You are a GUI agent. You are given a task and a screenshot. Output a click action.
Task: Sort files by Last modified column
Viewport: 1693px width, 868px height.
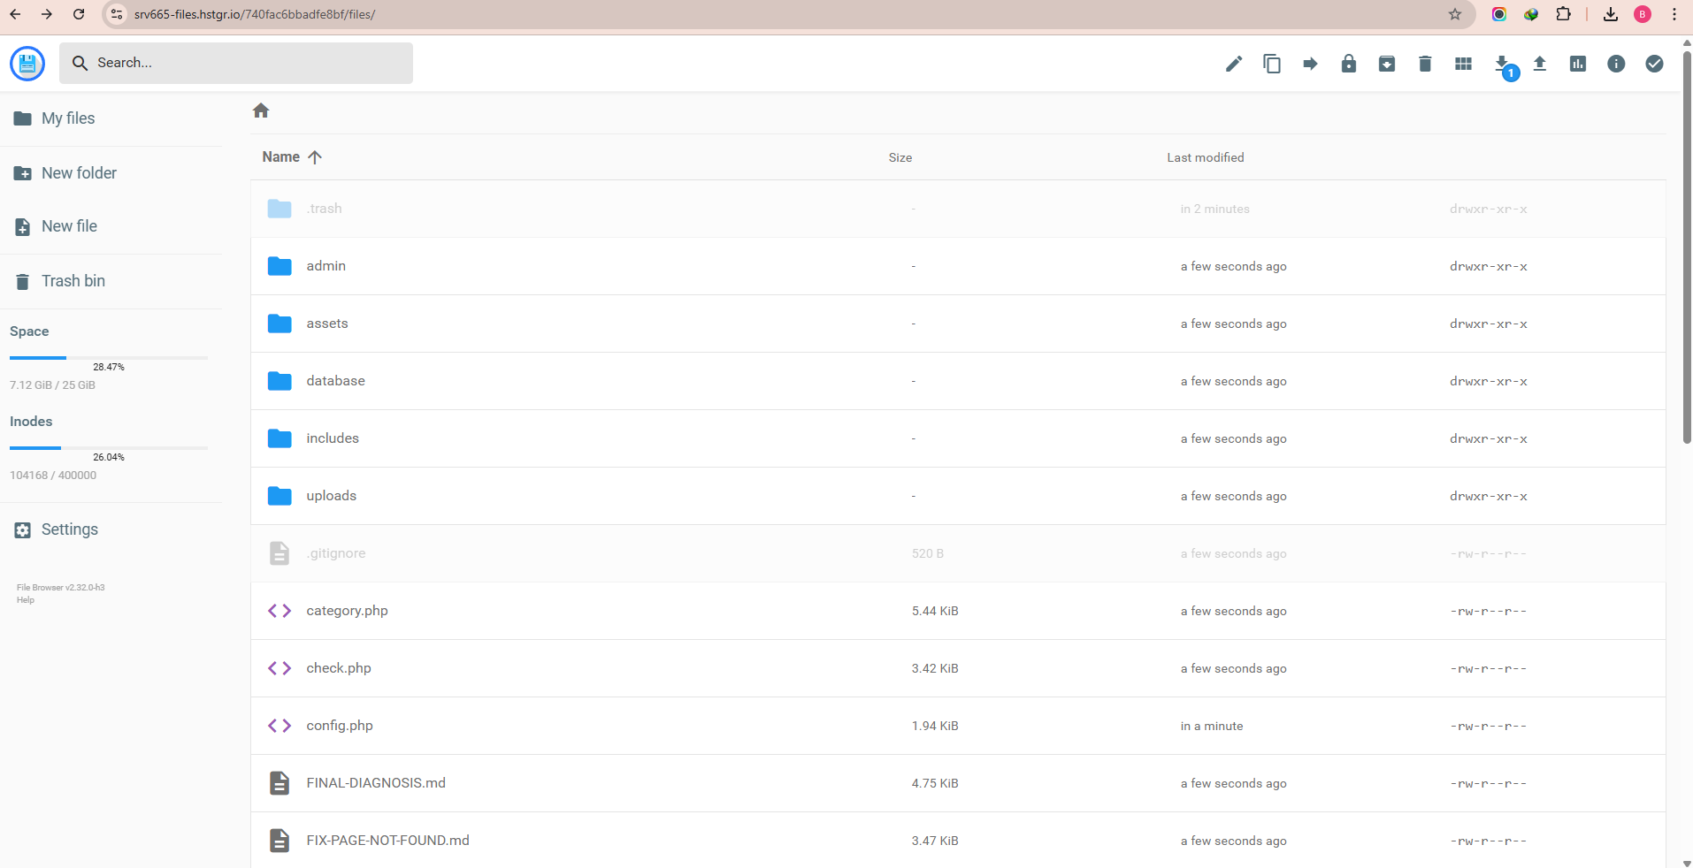(x=1205, y=157)
